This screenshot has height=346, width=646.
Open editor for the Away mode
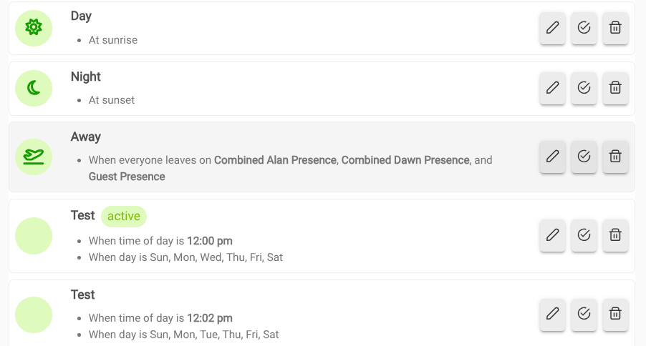click(x=552, y=157)
